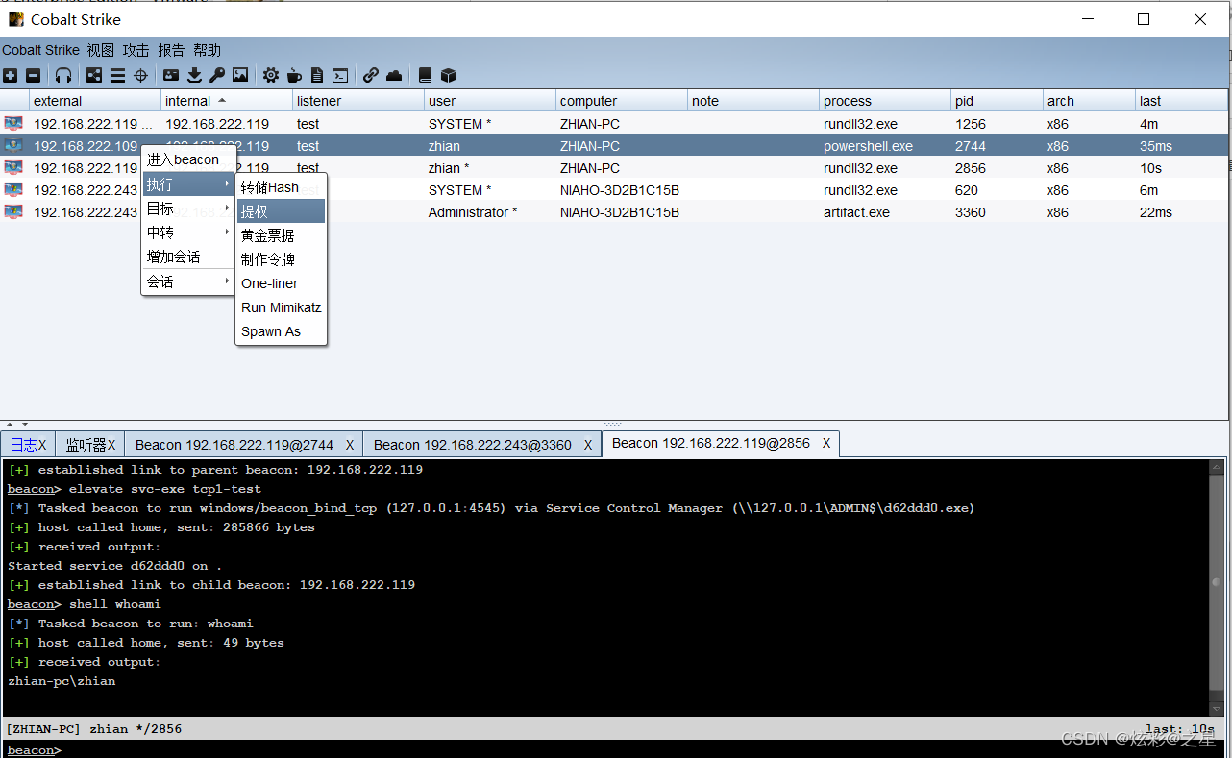Open help via book icon

pyautogui.click(x=425, y=75)
